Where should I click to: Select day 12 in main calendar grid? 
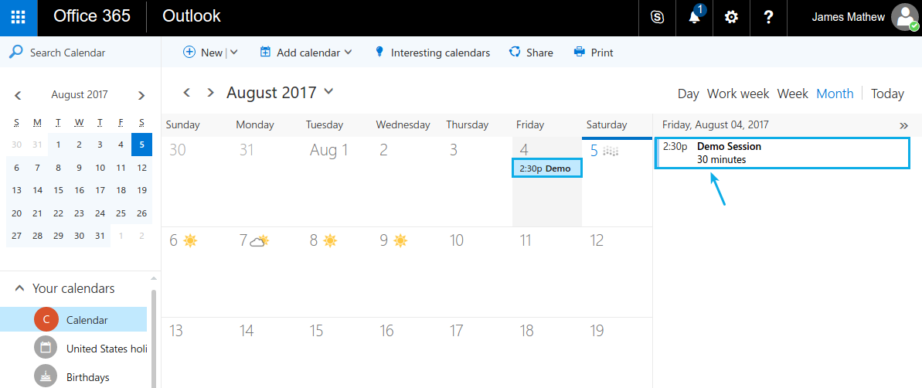617,271
